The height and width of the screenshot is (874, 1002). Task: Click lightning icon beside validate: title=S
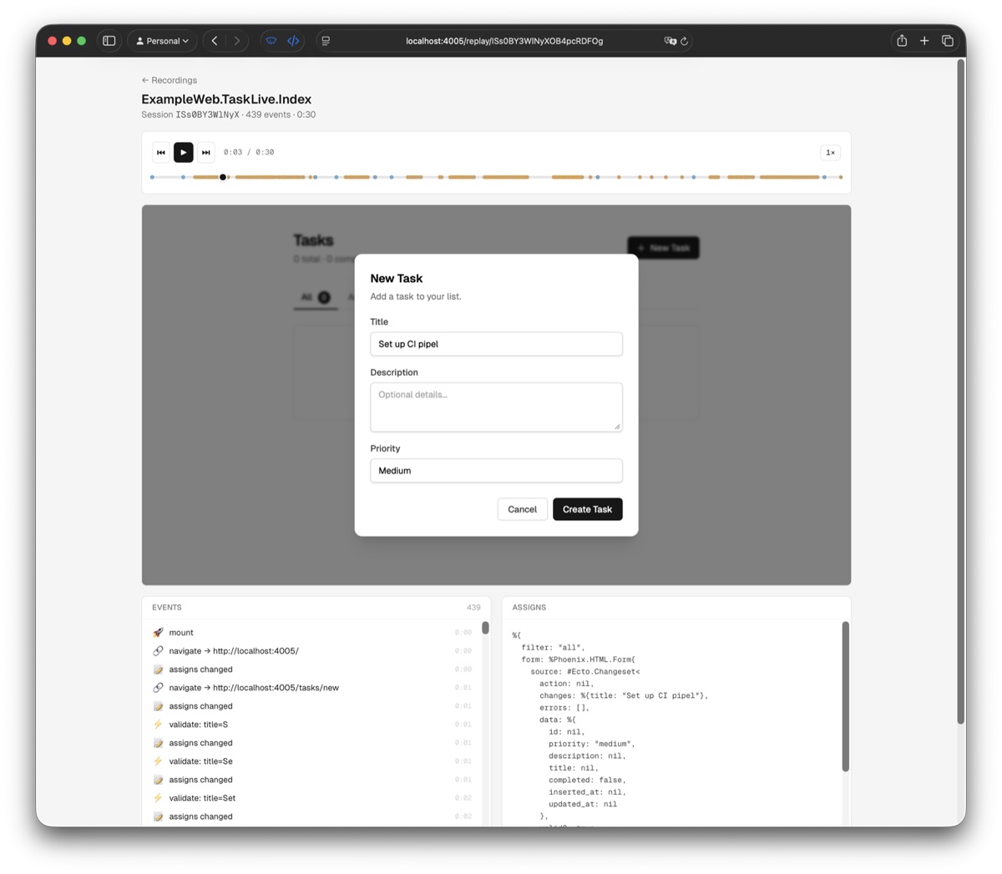[x=158, y=725]
